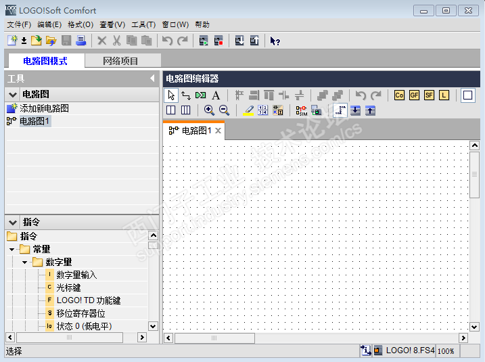Toggle the Co constants toolbar button
485x362 pixels.
tap(399, 95)
